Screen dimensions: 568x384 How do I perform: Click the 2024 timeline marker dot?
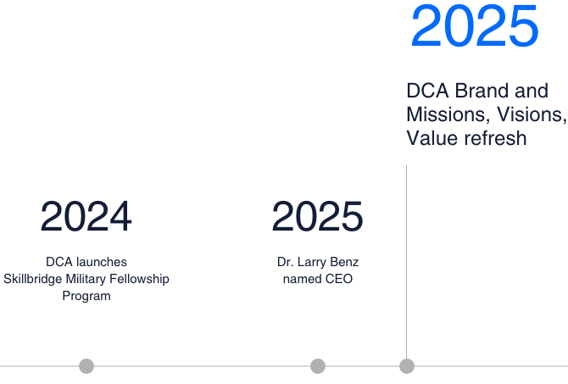click(86, 366)
